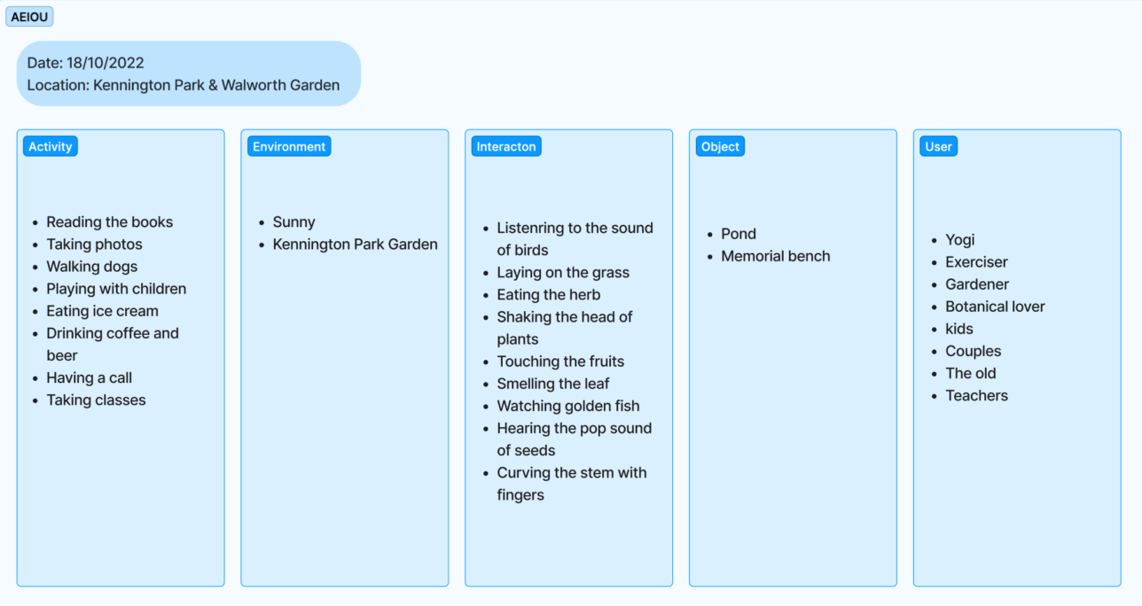
Task: Select the "Memorial bench" item
Action: click(775, 256)
